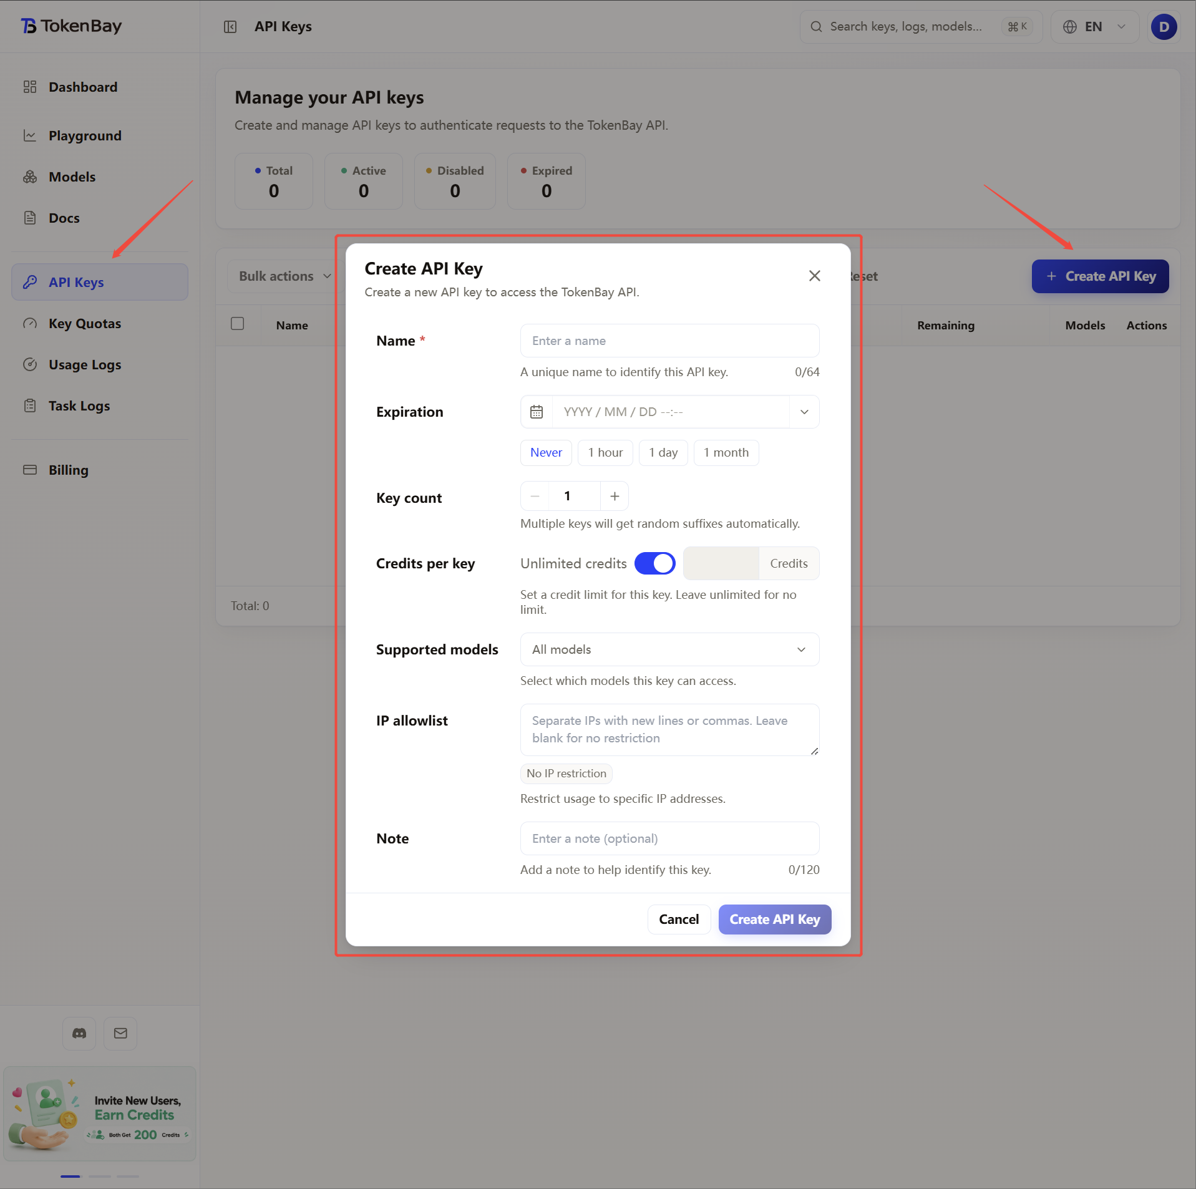Open Key Quotas sidebar item
Screen dimensions: 1196x1189
click(100, 323)
